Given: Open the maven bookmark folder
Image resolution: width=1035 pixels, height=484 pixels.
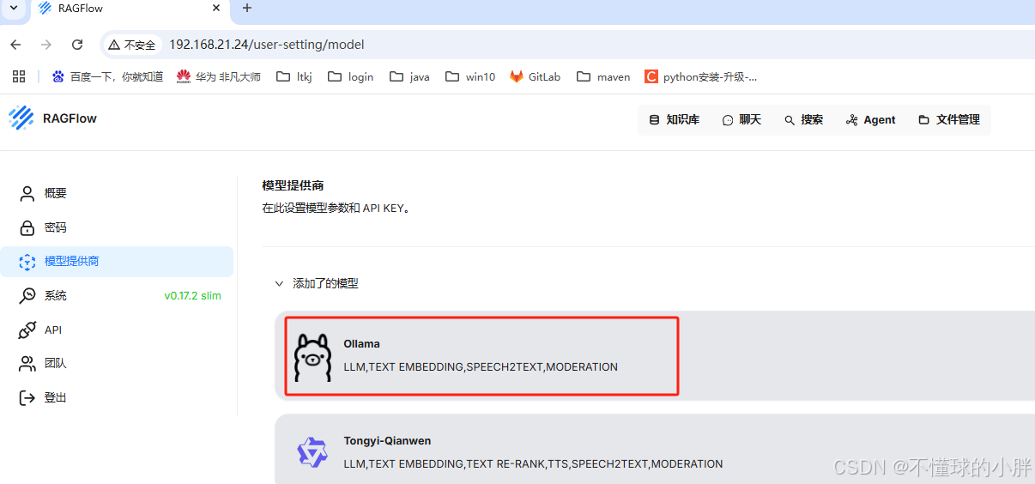Looking at the screenshot, I should 603,76.
